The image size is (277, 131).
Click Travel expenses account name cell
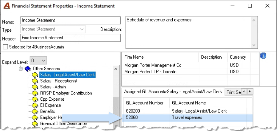(187, 118)
